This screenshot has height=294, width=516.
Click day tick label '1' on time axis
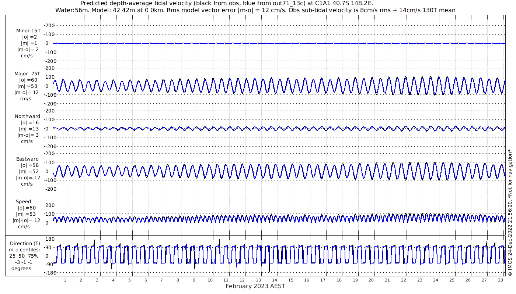[x=65, y=280]
